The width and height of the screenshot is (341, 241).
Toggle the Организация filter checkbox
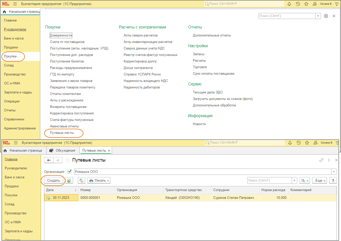click(x=69, y=172)
